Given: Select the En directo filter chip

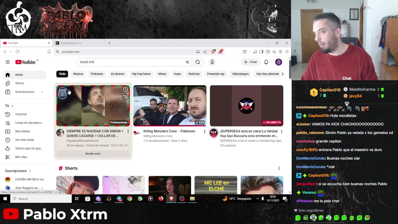Looking at the screenshot, I should coord(118,74).
